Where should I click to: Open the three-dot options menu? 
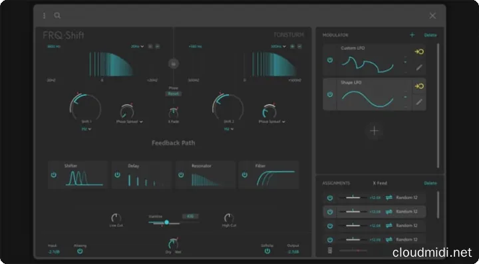pyautogui.click(x=45, y=15)
